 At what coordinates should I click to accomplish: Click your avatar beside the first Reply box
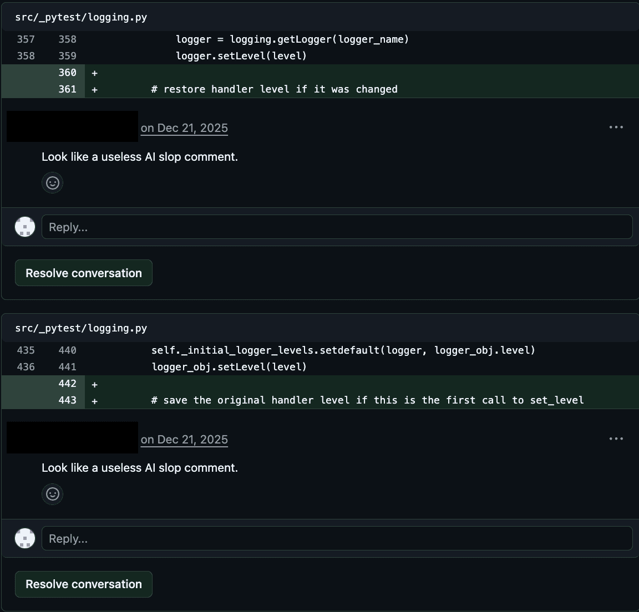point(24,226)
